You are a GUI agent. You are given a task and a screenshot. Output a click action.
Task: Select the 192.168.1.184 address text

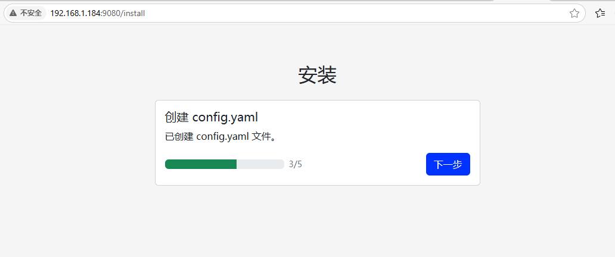coord(75,13)
